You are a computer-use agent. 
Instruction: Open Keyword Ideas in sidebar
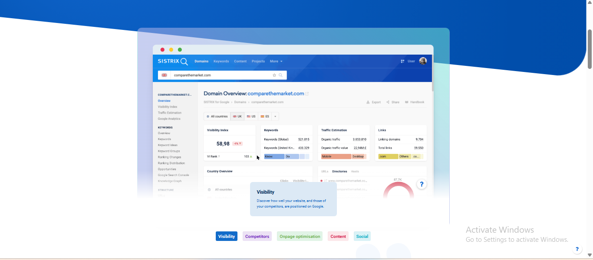point(168,145)
